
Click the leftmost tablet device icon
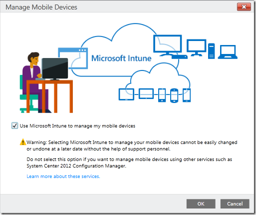click(126, 94)
